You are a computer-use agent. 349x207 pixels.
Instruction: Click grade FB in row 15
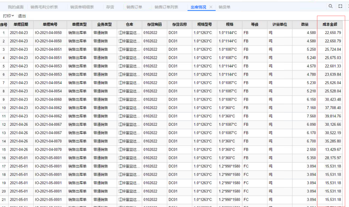coord(246,150)
